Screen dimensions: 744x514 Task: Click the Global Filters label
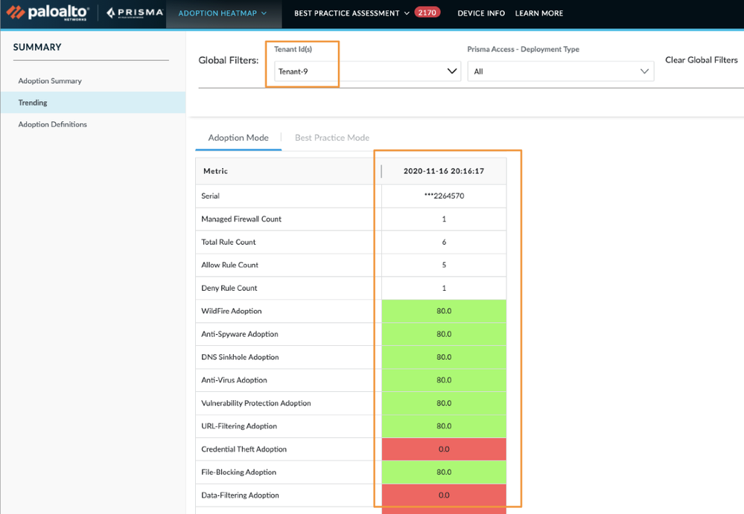228,60
